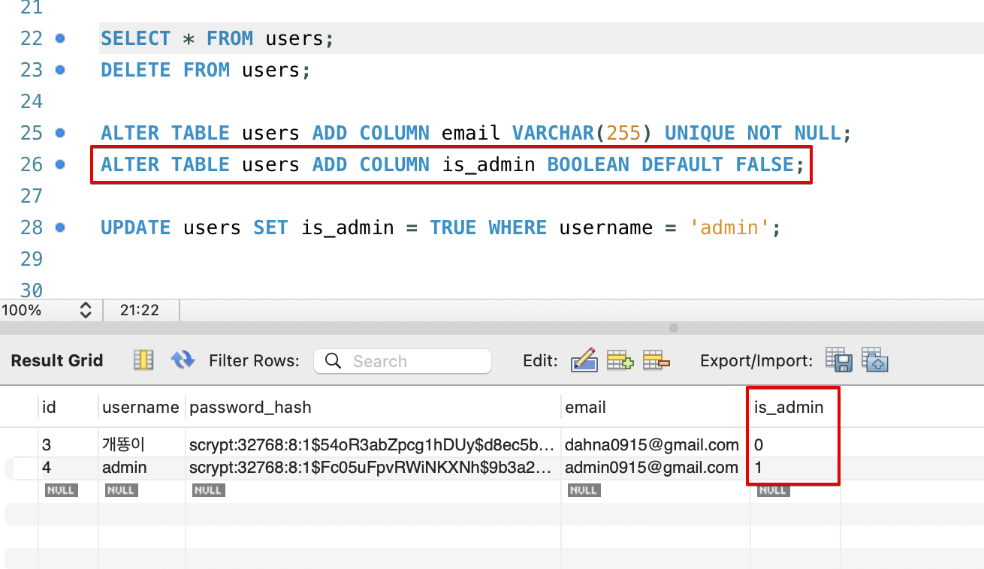The width and height of the screenshot is (984, 569).
Task: Place cursor in ADD COLUMN is_admin line
Action: [x=452, y=164]
